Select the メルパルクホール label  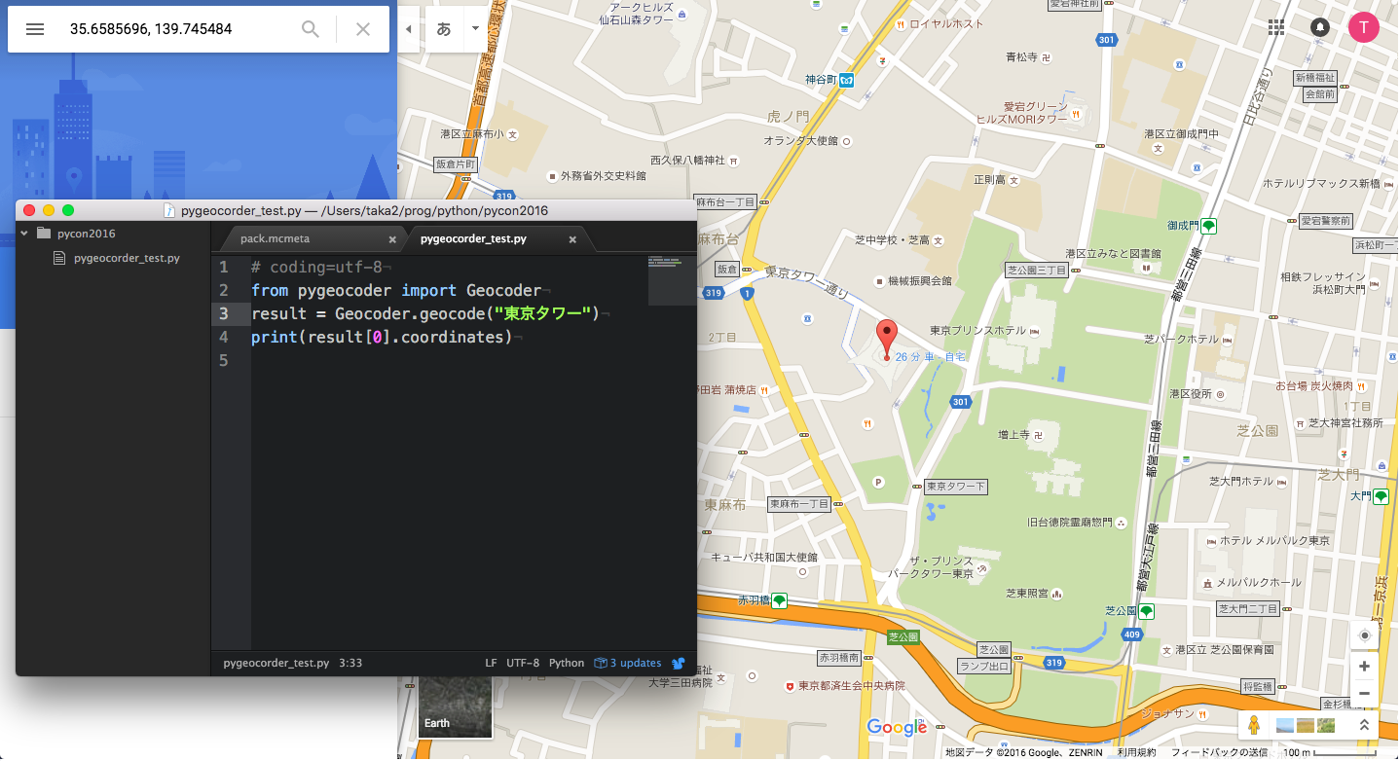click(1259, 583)
